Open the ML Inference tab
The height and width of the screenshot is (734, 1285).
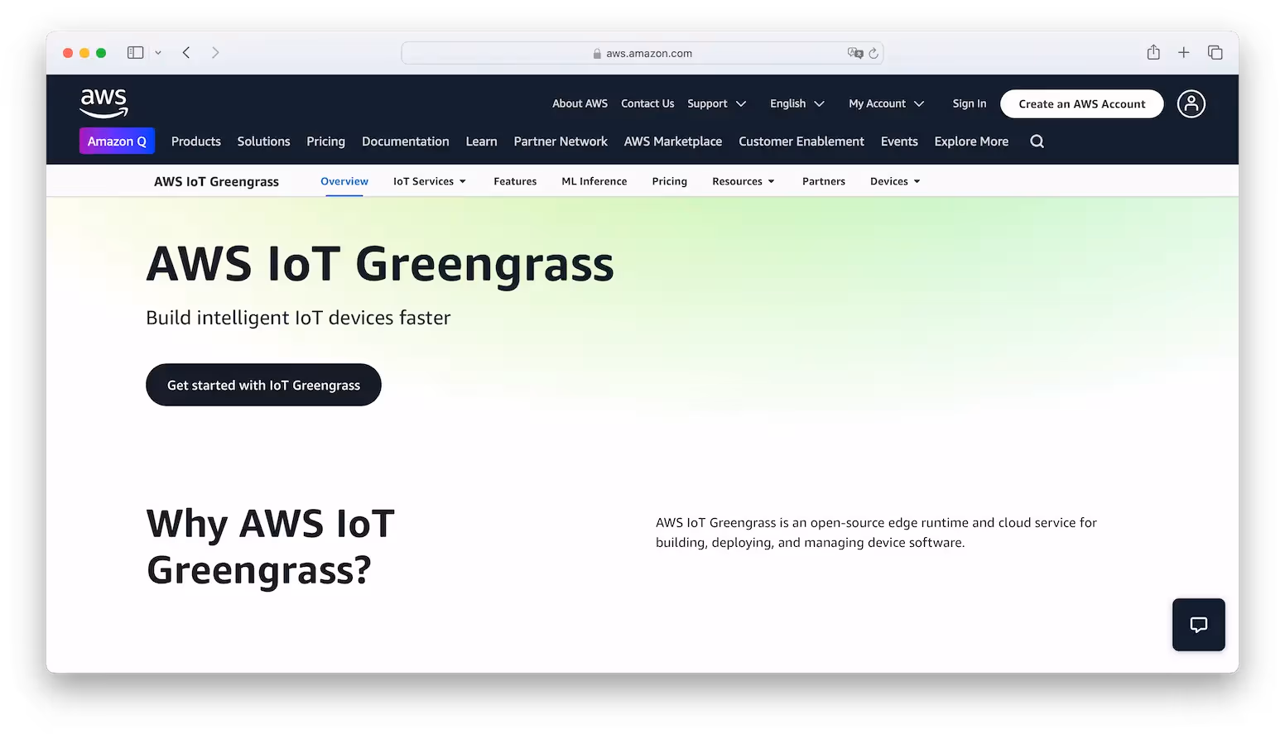[x=594, y=181]
